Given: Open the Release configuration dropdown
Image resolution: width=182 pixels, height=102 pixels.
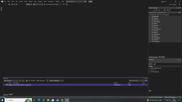Looking at the screenshot, I should pos(29,5).
